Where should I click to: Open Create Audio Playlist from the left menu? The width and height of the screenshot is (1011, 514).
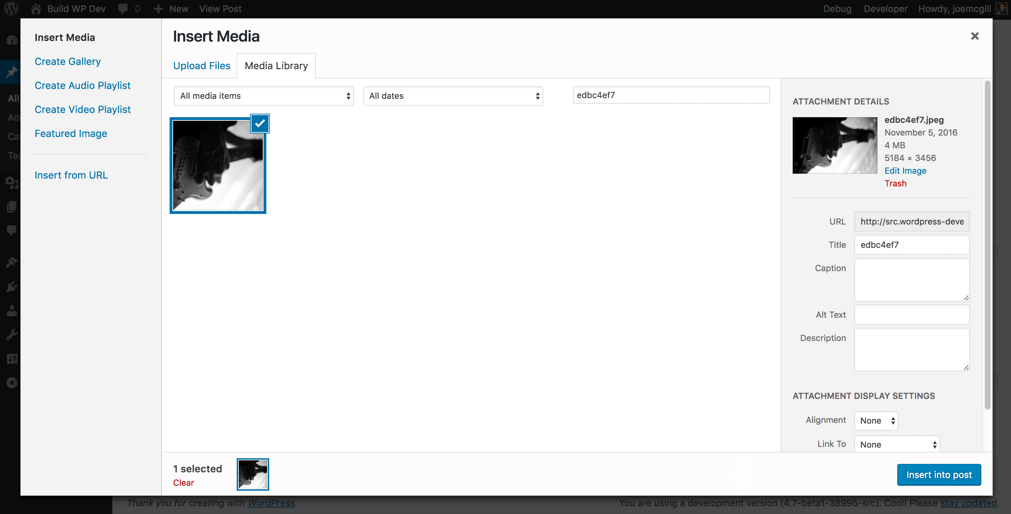pos(82,85)
